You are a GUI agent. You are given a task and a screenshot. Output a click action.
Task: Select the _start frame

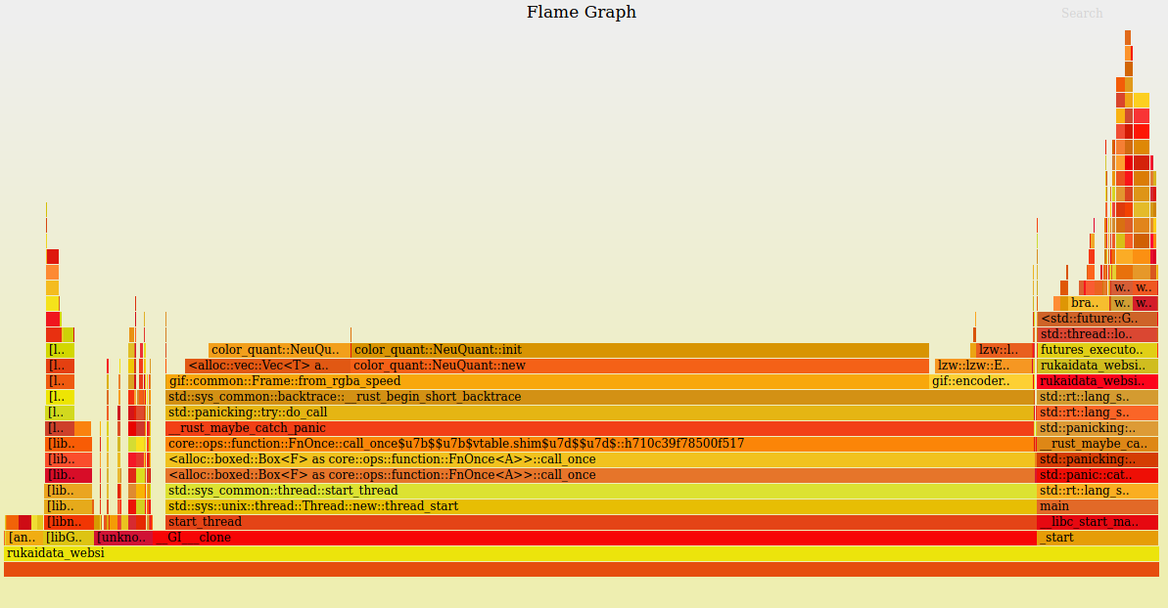coord(1098,539)
